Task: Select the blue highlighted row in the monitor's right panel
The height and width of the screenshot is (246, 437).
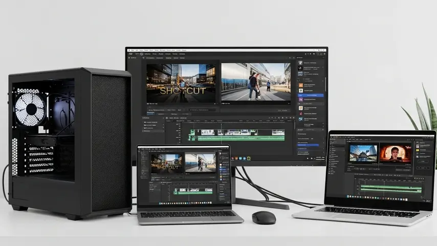Action: pos(311,95)
